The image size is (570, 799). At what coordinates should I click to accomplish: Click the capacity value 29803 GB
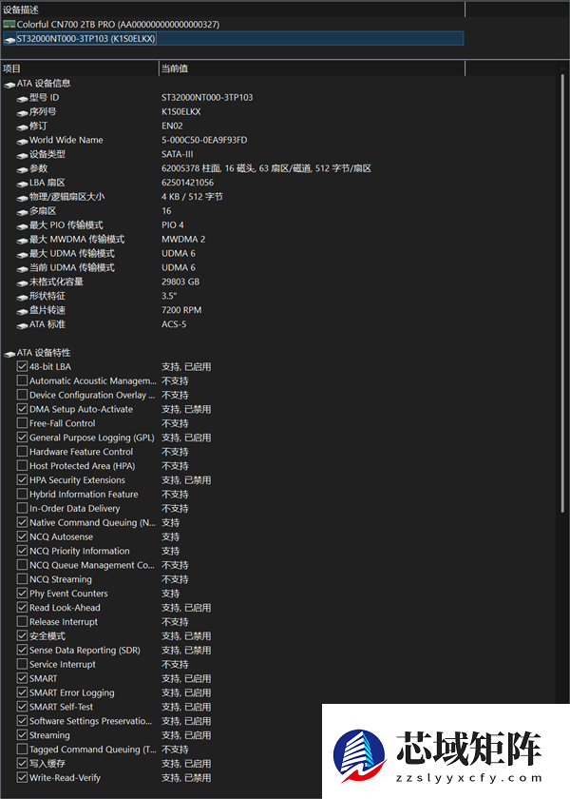pyautogui.click(x=180, y=282)
